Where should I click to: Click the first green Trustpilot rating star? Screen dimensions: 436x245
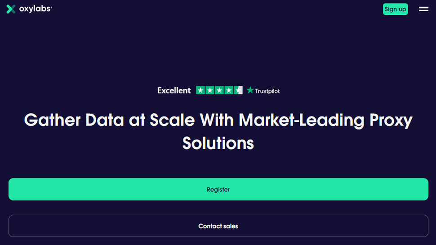click(x=200, y=90)
